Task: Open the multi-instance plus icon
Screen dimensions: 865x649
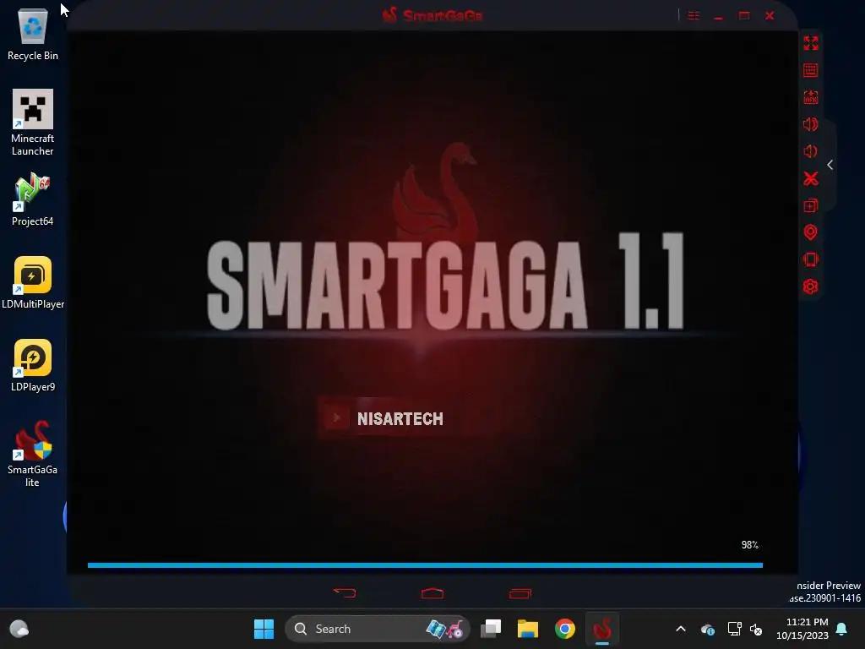Action: (x=810, y=205)
